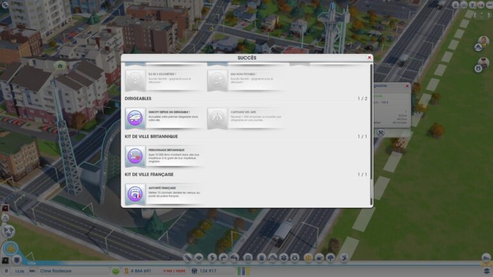Select the Parks tree icon
This screenshot has width=493, height=277.
click(331, 258)
